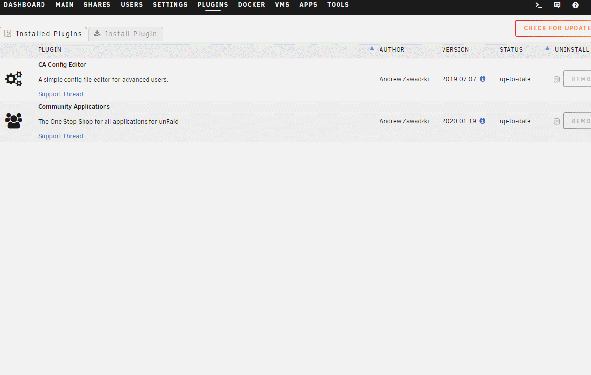Open Community Applications Support Thread link
Screen dimensions: 591x375
[61, 136]
